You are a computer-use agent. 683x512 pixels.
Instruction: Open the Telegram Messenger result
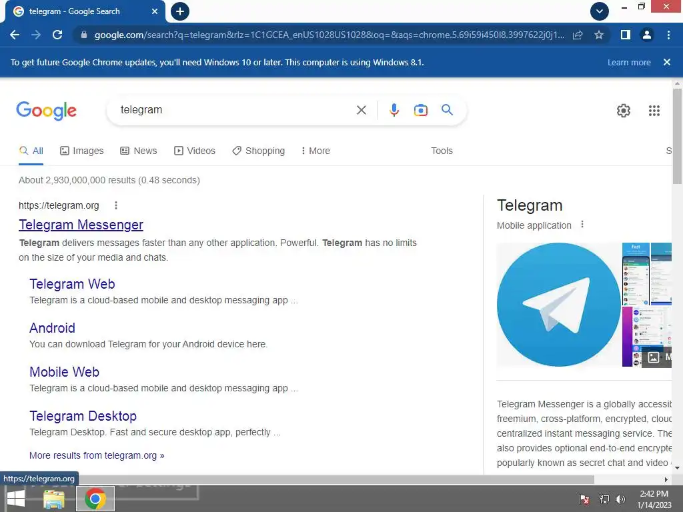click(81, 225)
